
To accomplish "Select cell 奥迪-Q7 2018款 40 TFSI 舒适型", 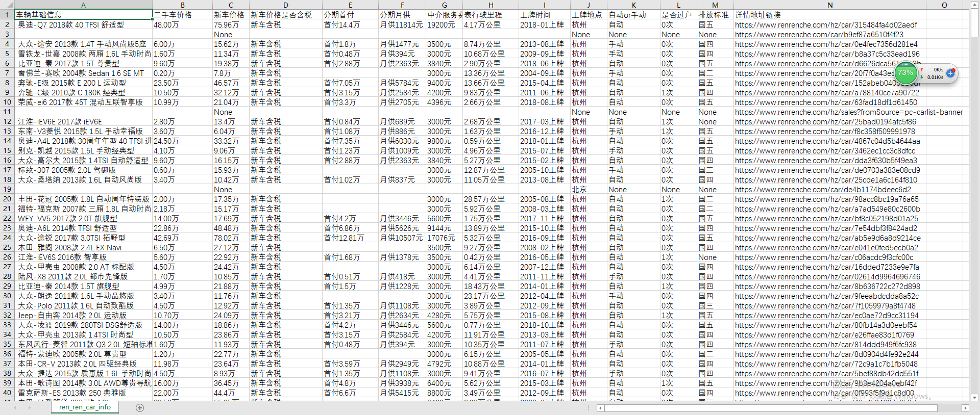I will (x=83, y=24).
